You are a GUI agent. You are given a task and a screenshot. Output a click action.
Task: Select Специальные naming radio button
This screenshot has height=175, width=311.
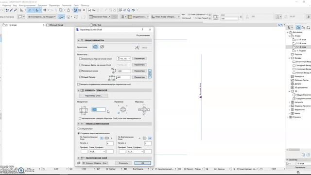pos(79,129)
